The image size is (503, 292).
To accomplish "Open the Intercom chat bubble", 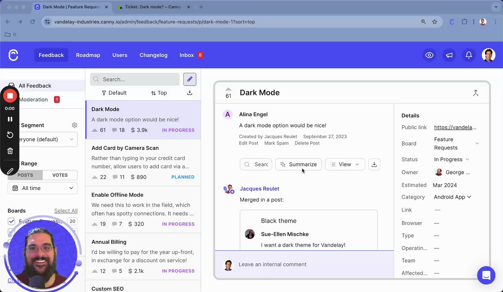I will [486, 275].
